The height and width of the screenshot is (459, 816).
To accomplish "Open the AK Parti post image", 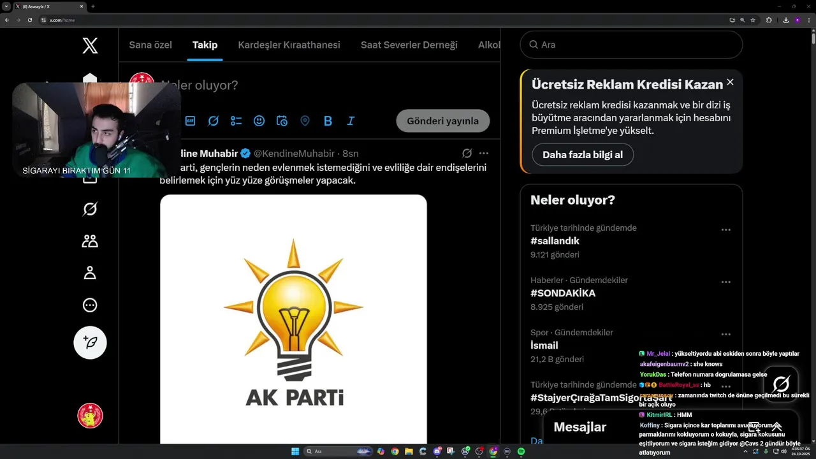I will (x=293, y=319).
